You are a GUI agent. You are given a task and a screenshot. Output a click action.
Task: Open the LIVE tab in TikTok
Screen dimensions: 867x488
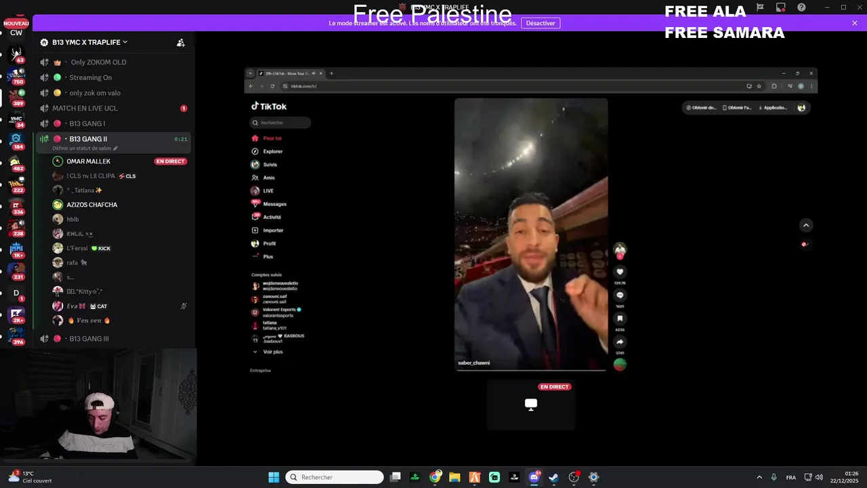pyautogui.click(x=263, y=190)
